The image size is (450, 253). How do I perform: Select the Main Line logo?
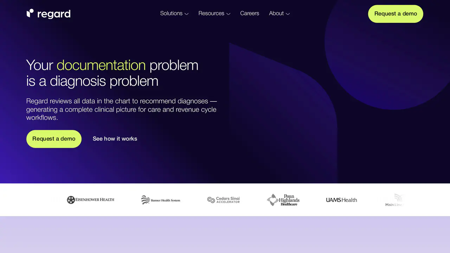coord(394,200)
